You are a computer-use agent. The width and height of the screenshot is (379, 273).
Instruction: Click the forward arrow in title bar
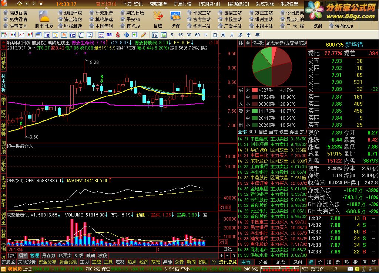pos(34,4)
